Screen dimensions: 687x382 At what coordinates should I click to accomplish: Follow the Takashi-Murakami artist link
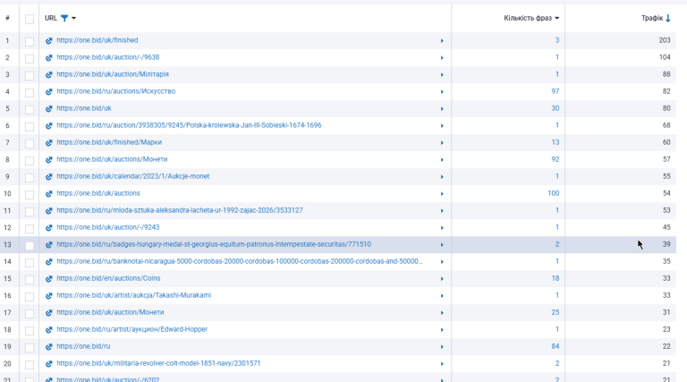pos(134,295)
